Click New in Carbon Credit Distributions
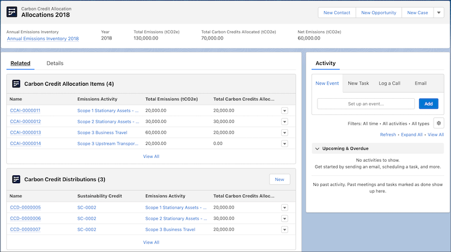This screenshot has width=451, height=252. click(279, 179)
